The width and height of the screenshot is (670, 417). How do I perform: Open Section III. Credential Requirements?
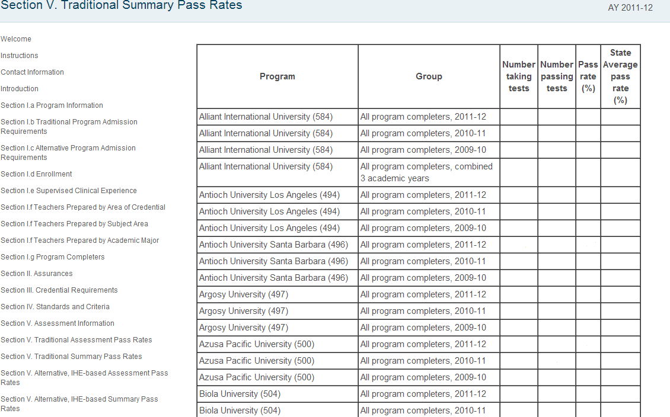(59, 291)
